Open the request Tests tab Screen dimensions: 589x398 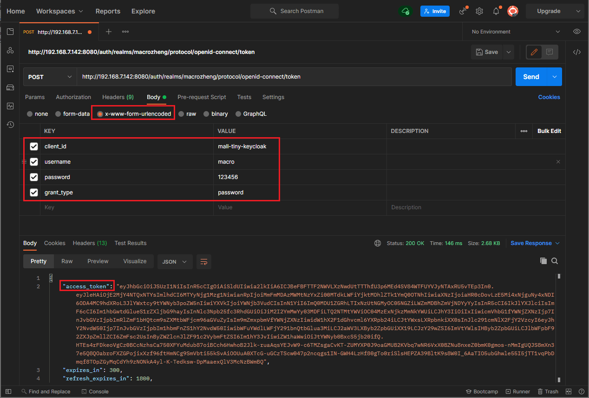(244, 97)
